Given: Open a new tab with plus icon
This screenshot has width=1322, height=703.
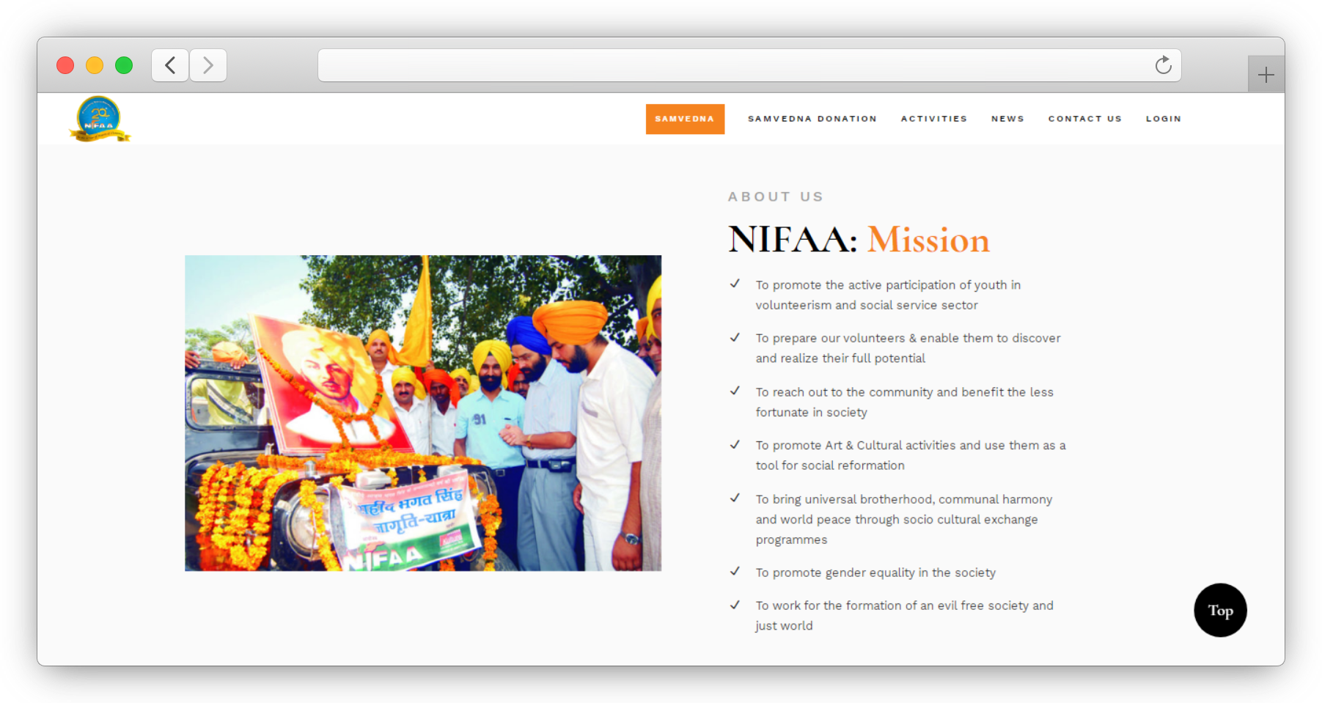Looking at the screenshot, I should click(x=1266, y=75).
